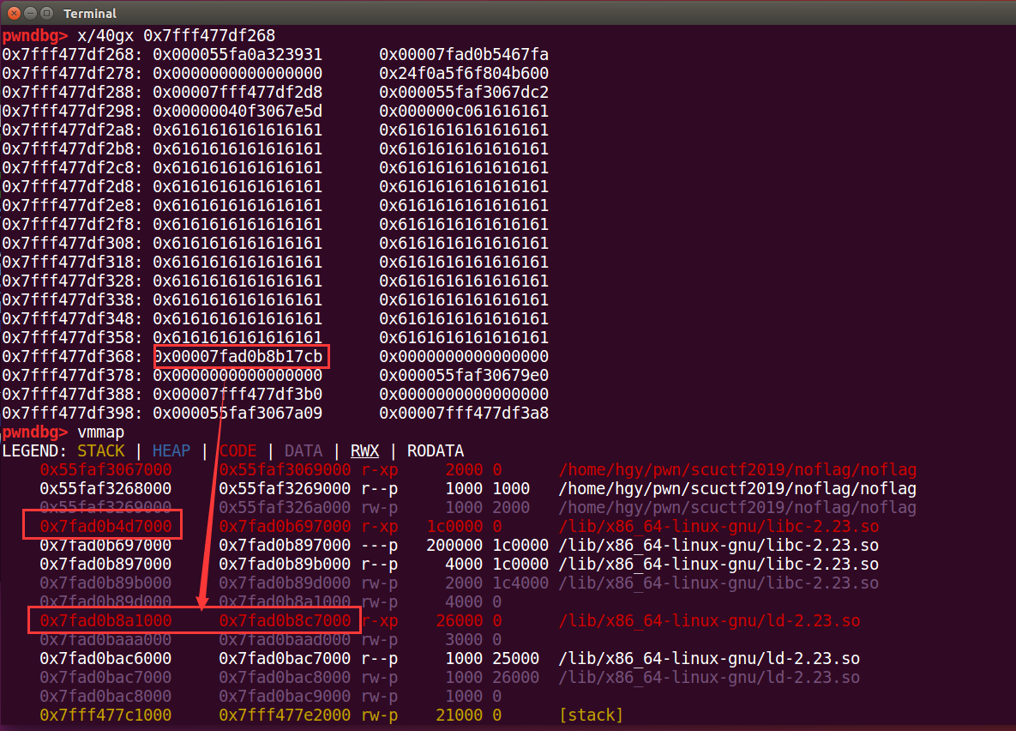
Task: Click the RODATA legend label
Action: tap(435, 450)
